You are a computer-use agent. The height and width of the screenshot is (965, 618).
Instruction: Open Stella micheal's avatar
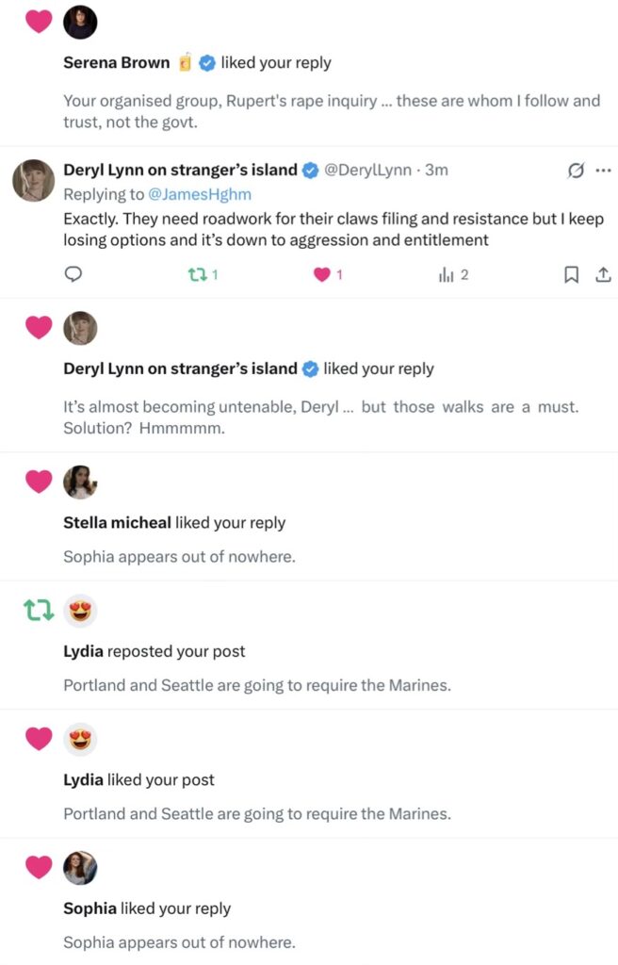80,482
